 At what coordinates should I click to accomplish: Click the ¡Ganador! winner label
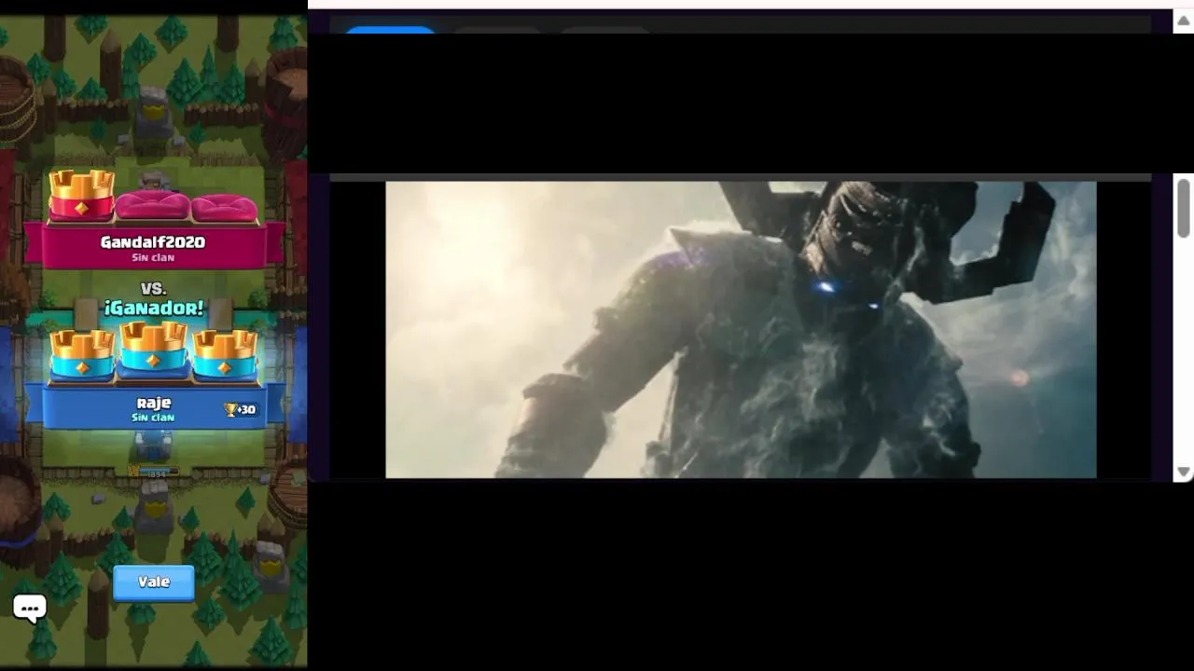[154, 308]
